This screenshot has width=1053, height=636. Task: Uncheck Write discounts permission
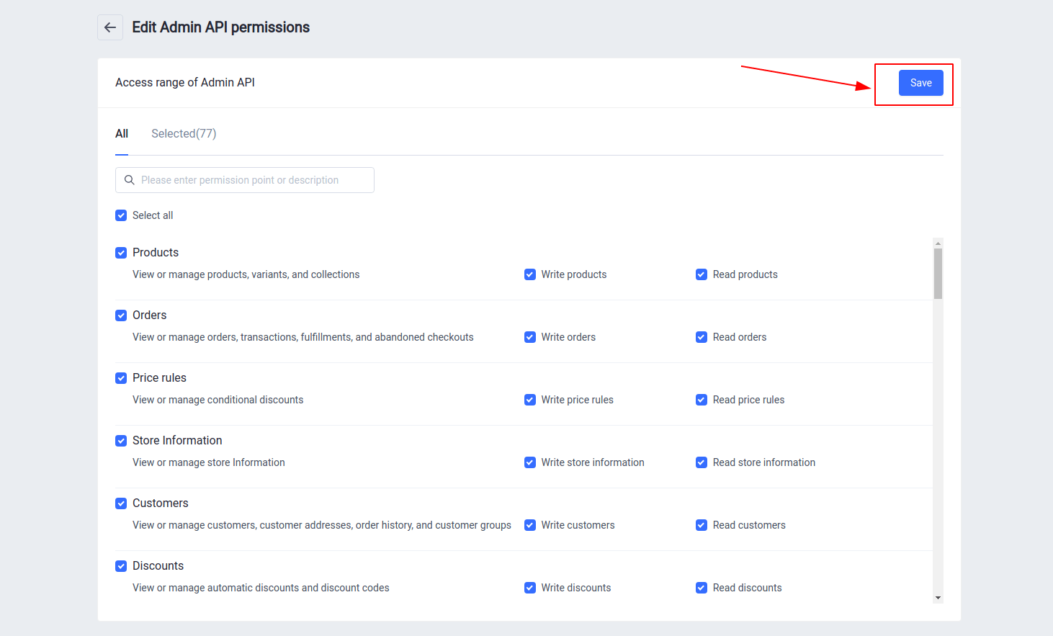pyautogui.click(x=530, y=588)
